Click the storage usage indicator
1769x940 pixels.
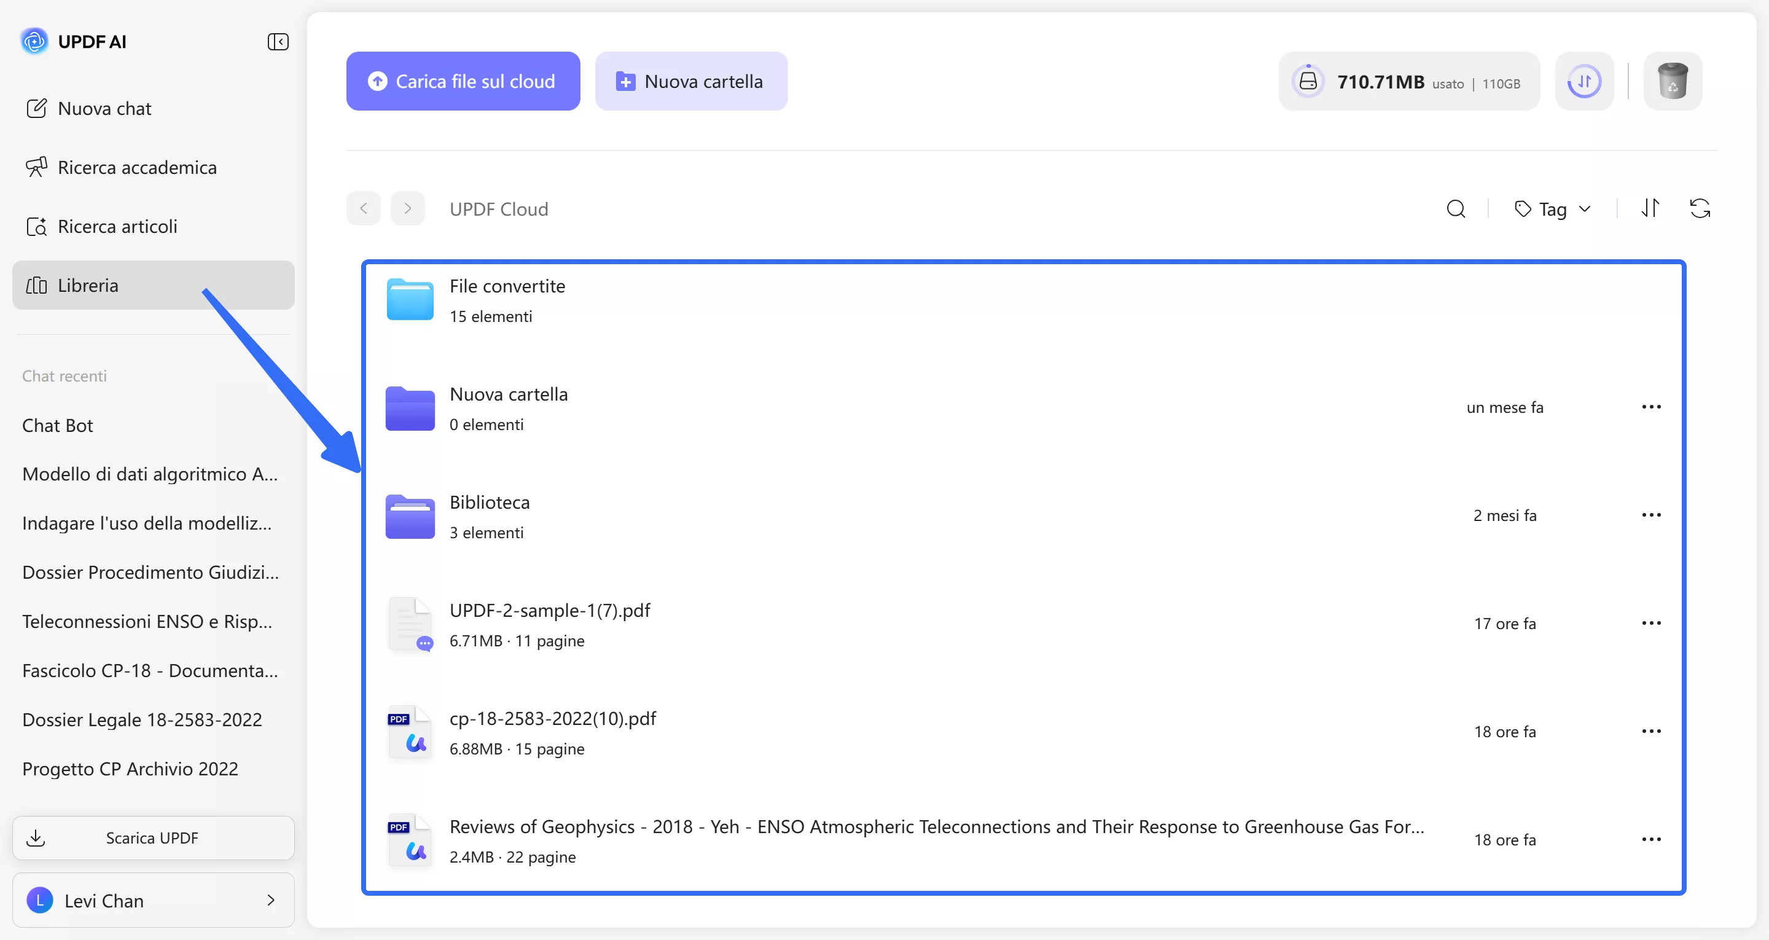1408,82
